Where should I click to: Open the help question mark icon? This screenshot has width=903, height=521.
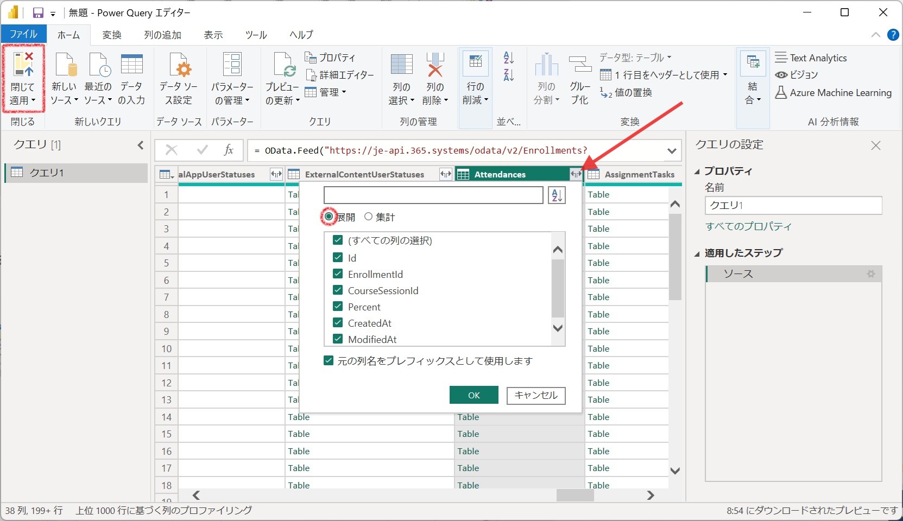893,35
